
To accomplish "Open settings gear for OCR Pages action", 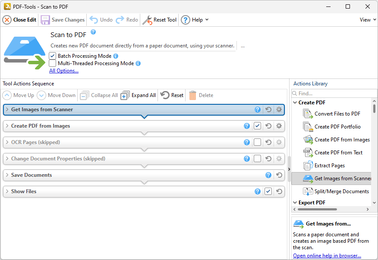I will [x=279, y=142].
